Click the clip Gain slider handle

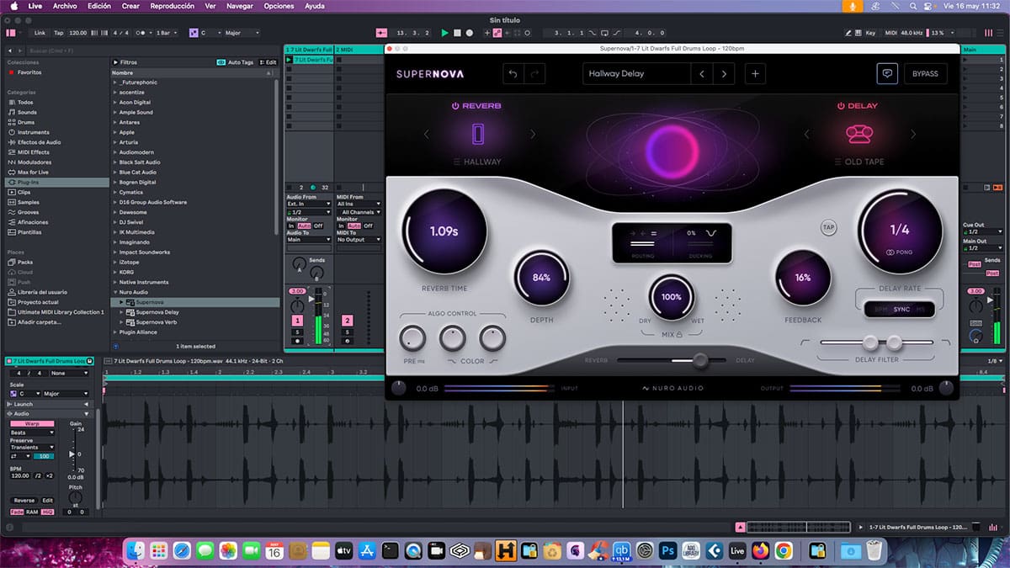pos(70,455)
